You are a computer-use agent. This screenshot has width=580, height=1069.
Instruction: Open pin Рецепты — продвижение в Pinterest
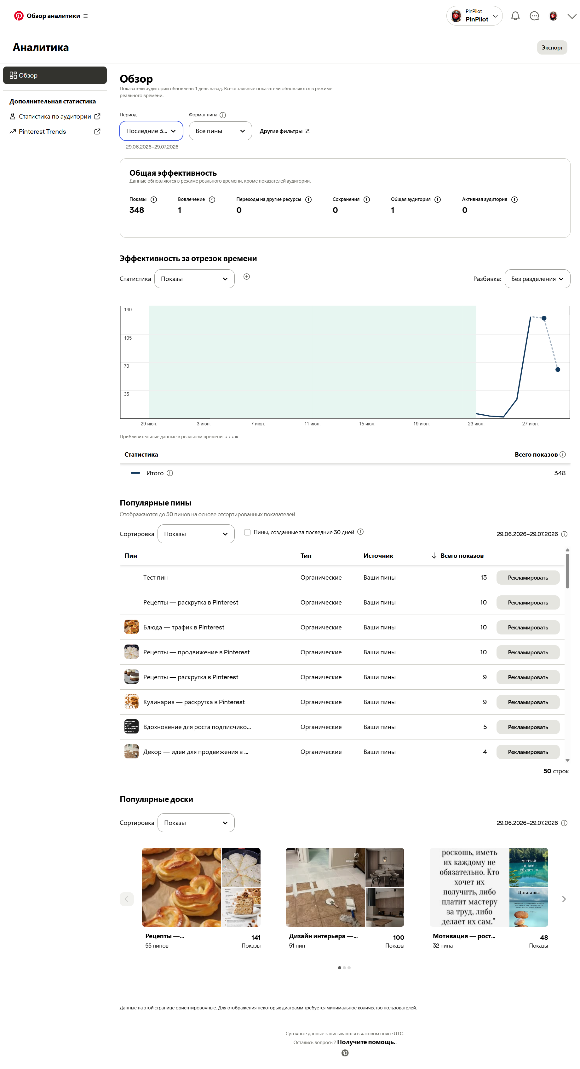pos(196,652)
